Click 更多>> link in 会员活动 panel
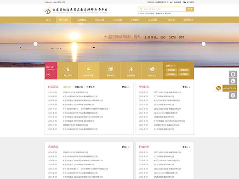Image resolution: width=239 pixels, height=179 pixels. pos(126,147)
